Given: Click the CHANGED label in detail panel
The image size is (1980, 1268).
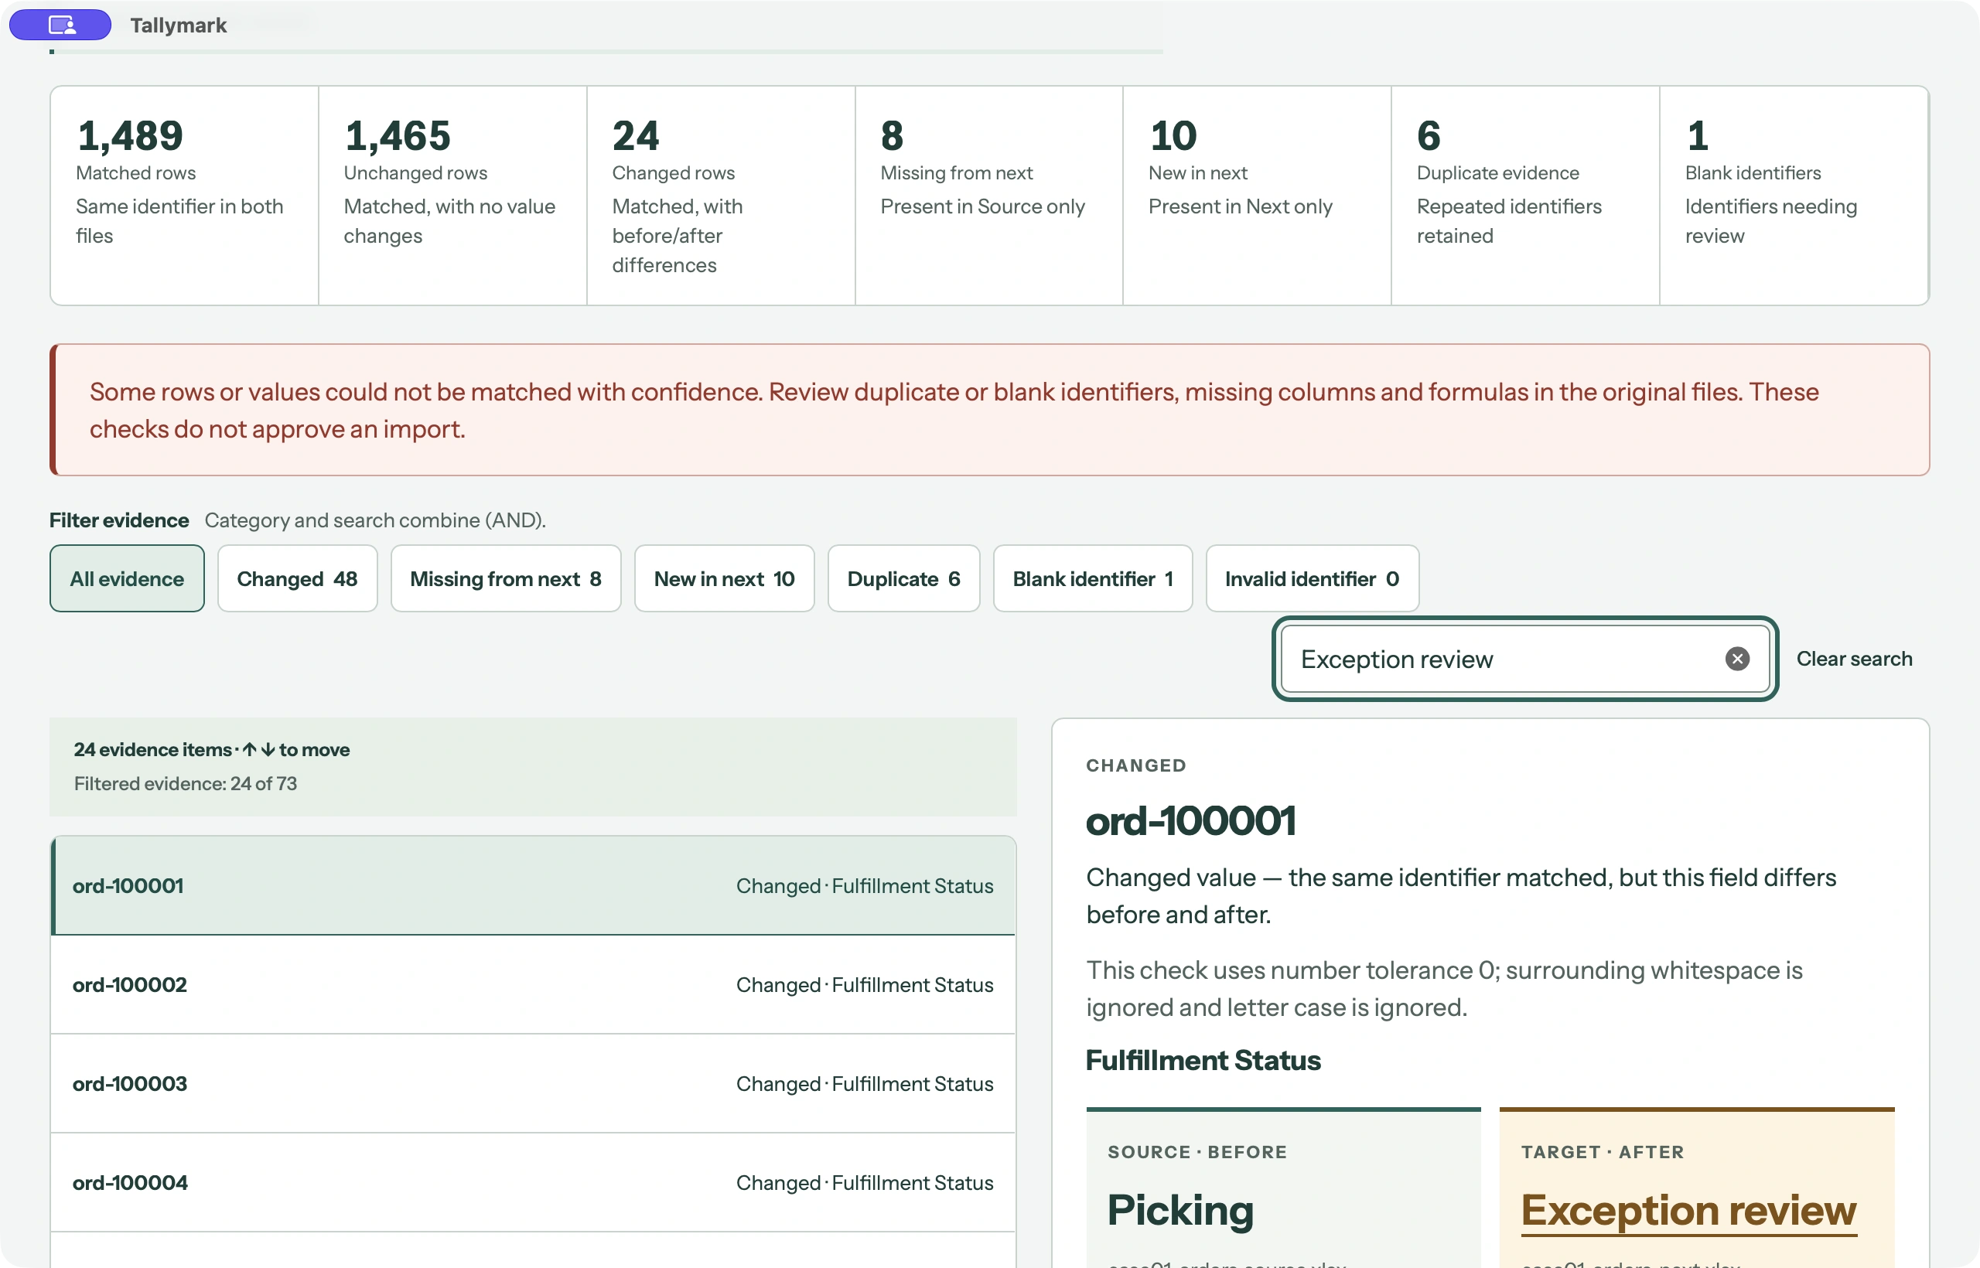Looking at the screenshot, I should [x=1135, y=765].
